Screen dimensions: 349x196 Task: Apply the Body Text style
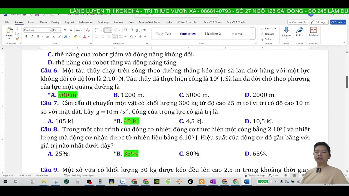[x=164, y=34]
